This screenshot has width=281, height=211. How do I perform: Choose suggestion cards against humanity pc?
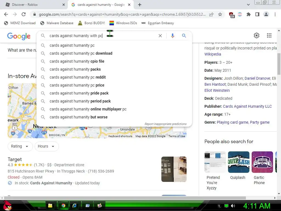tap(114, 45)
